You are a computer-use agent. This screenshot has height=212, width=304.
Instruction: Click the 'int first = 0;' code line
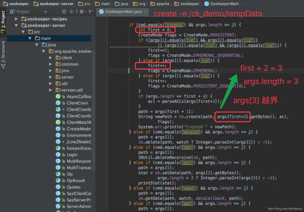[155, 30]
